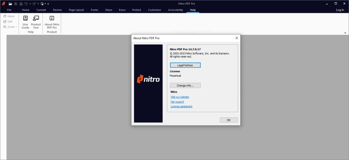Screen dimensions: 349x160
Task: Close the About Nitro PDF Pro dialog
Action: [x=237, y=38]
